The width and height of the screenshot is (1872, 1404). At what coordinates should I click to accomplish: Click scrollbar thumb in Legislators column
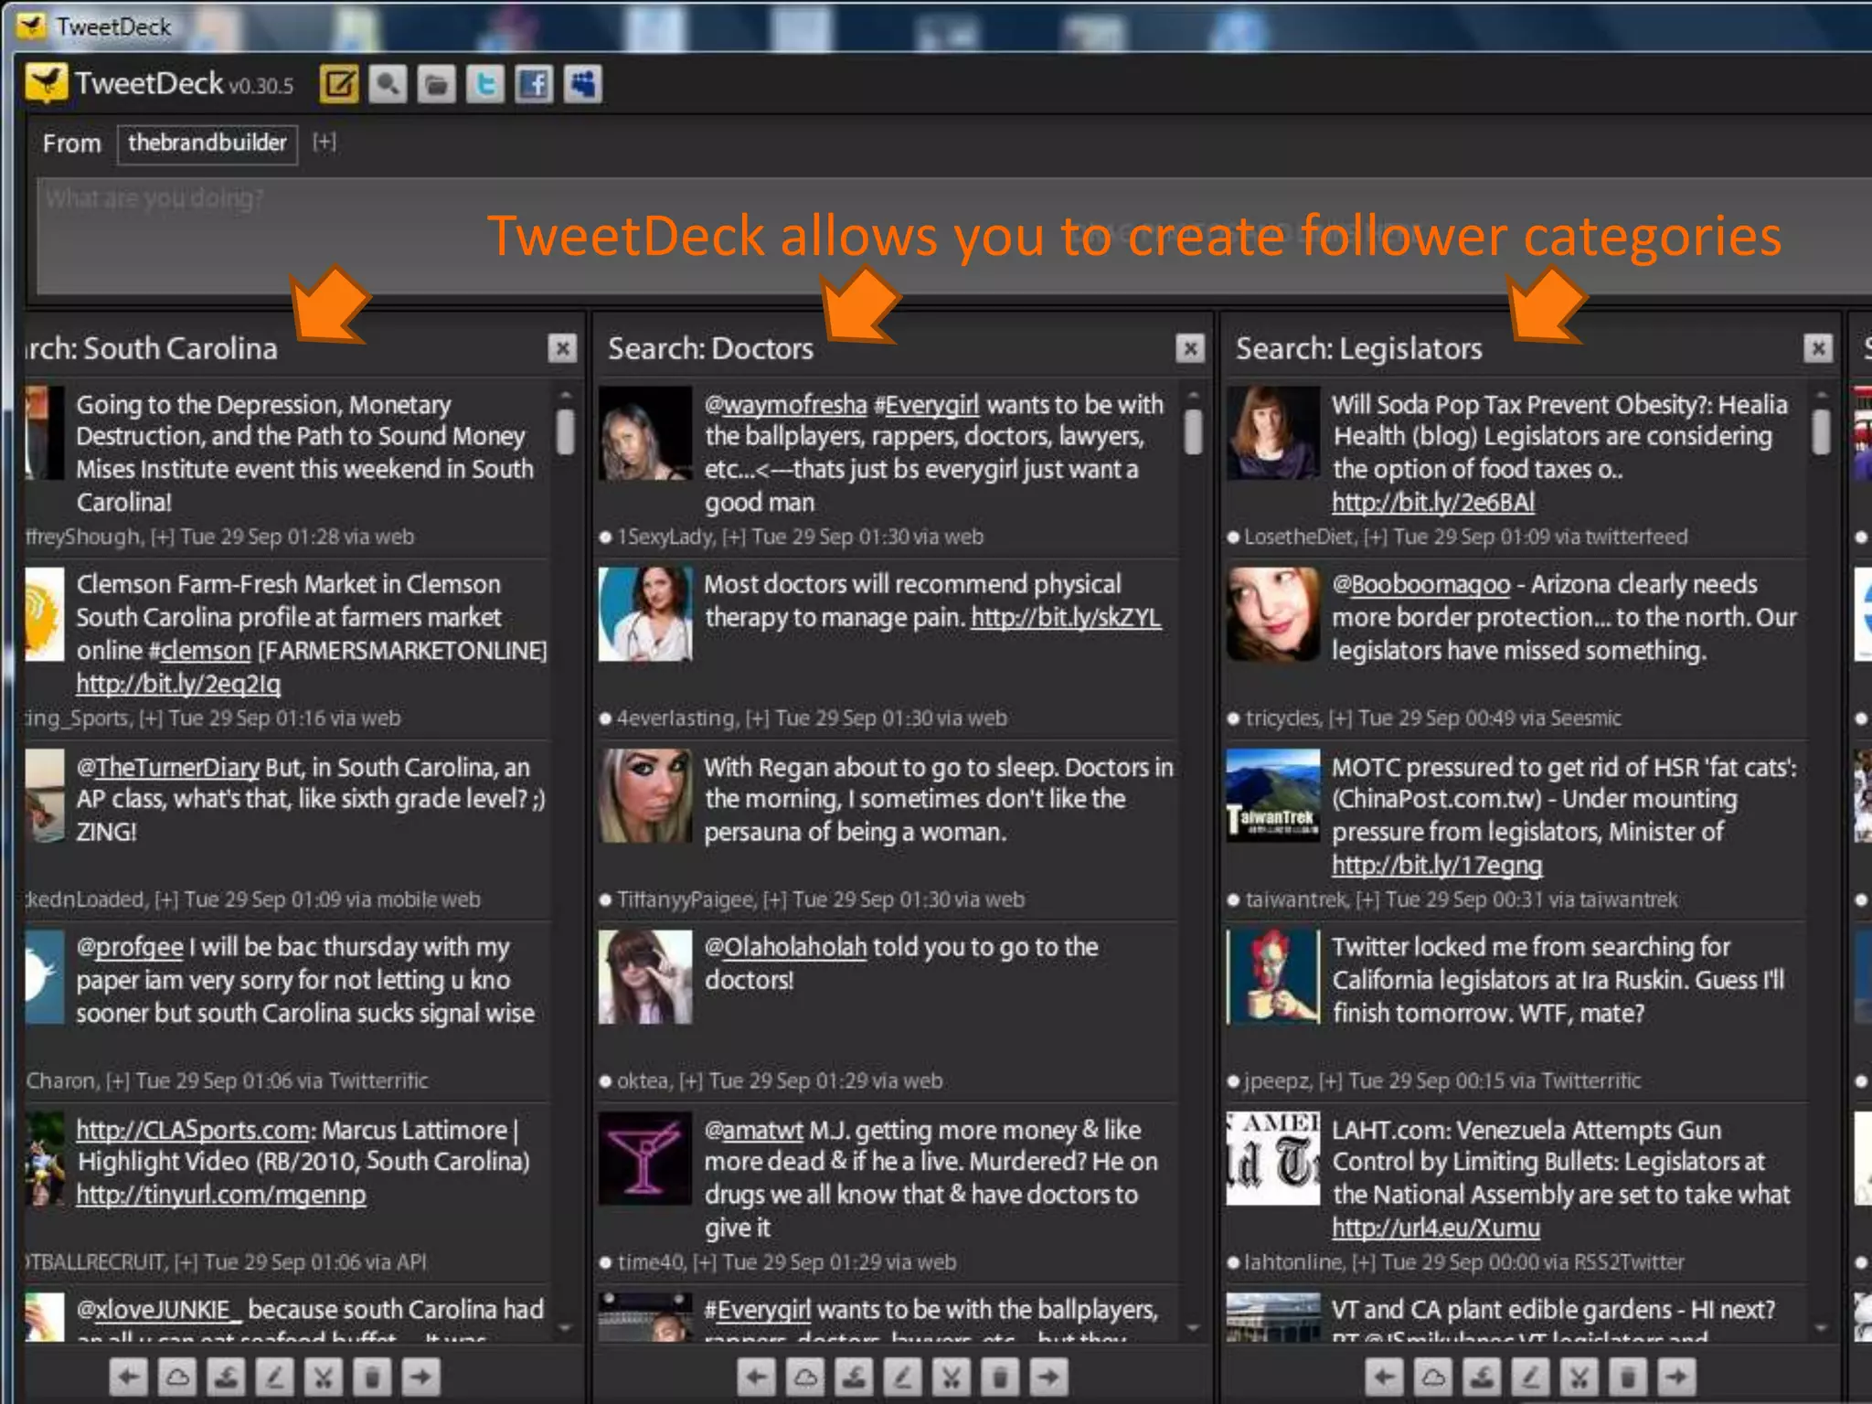coord(1822,431)
